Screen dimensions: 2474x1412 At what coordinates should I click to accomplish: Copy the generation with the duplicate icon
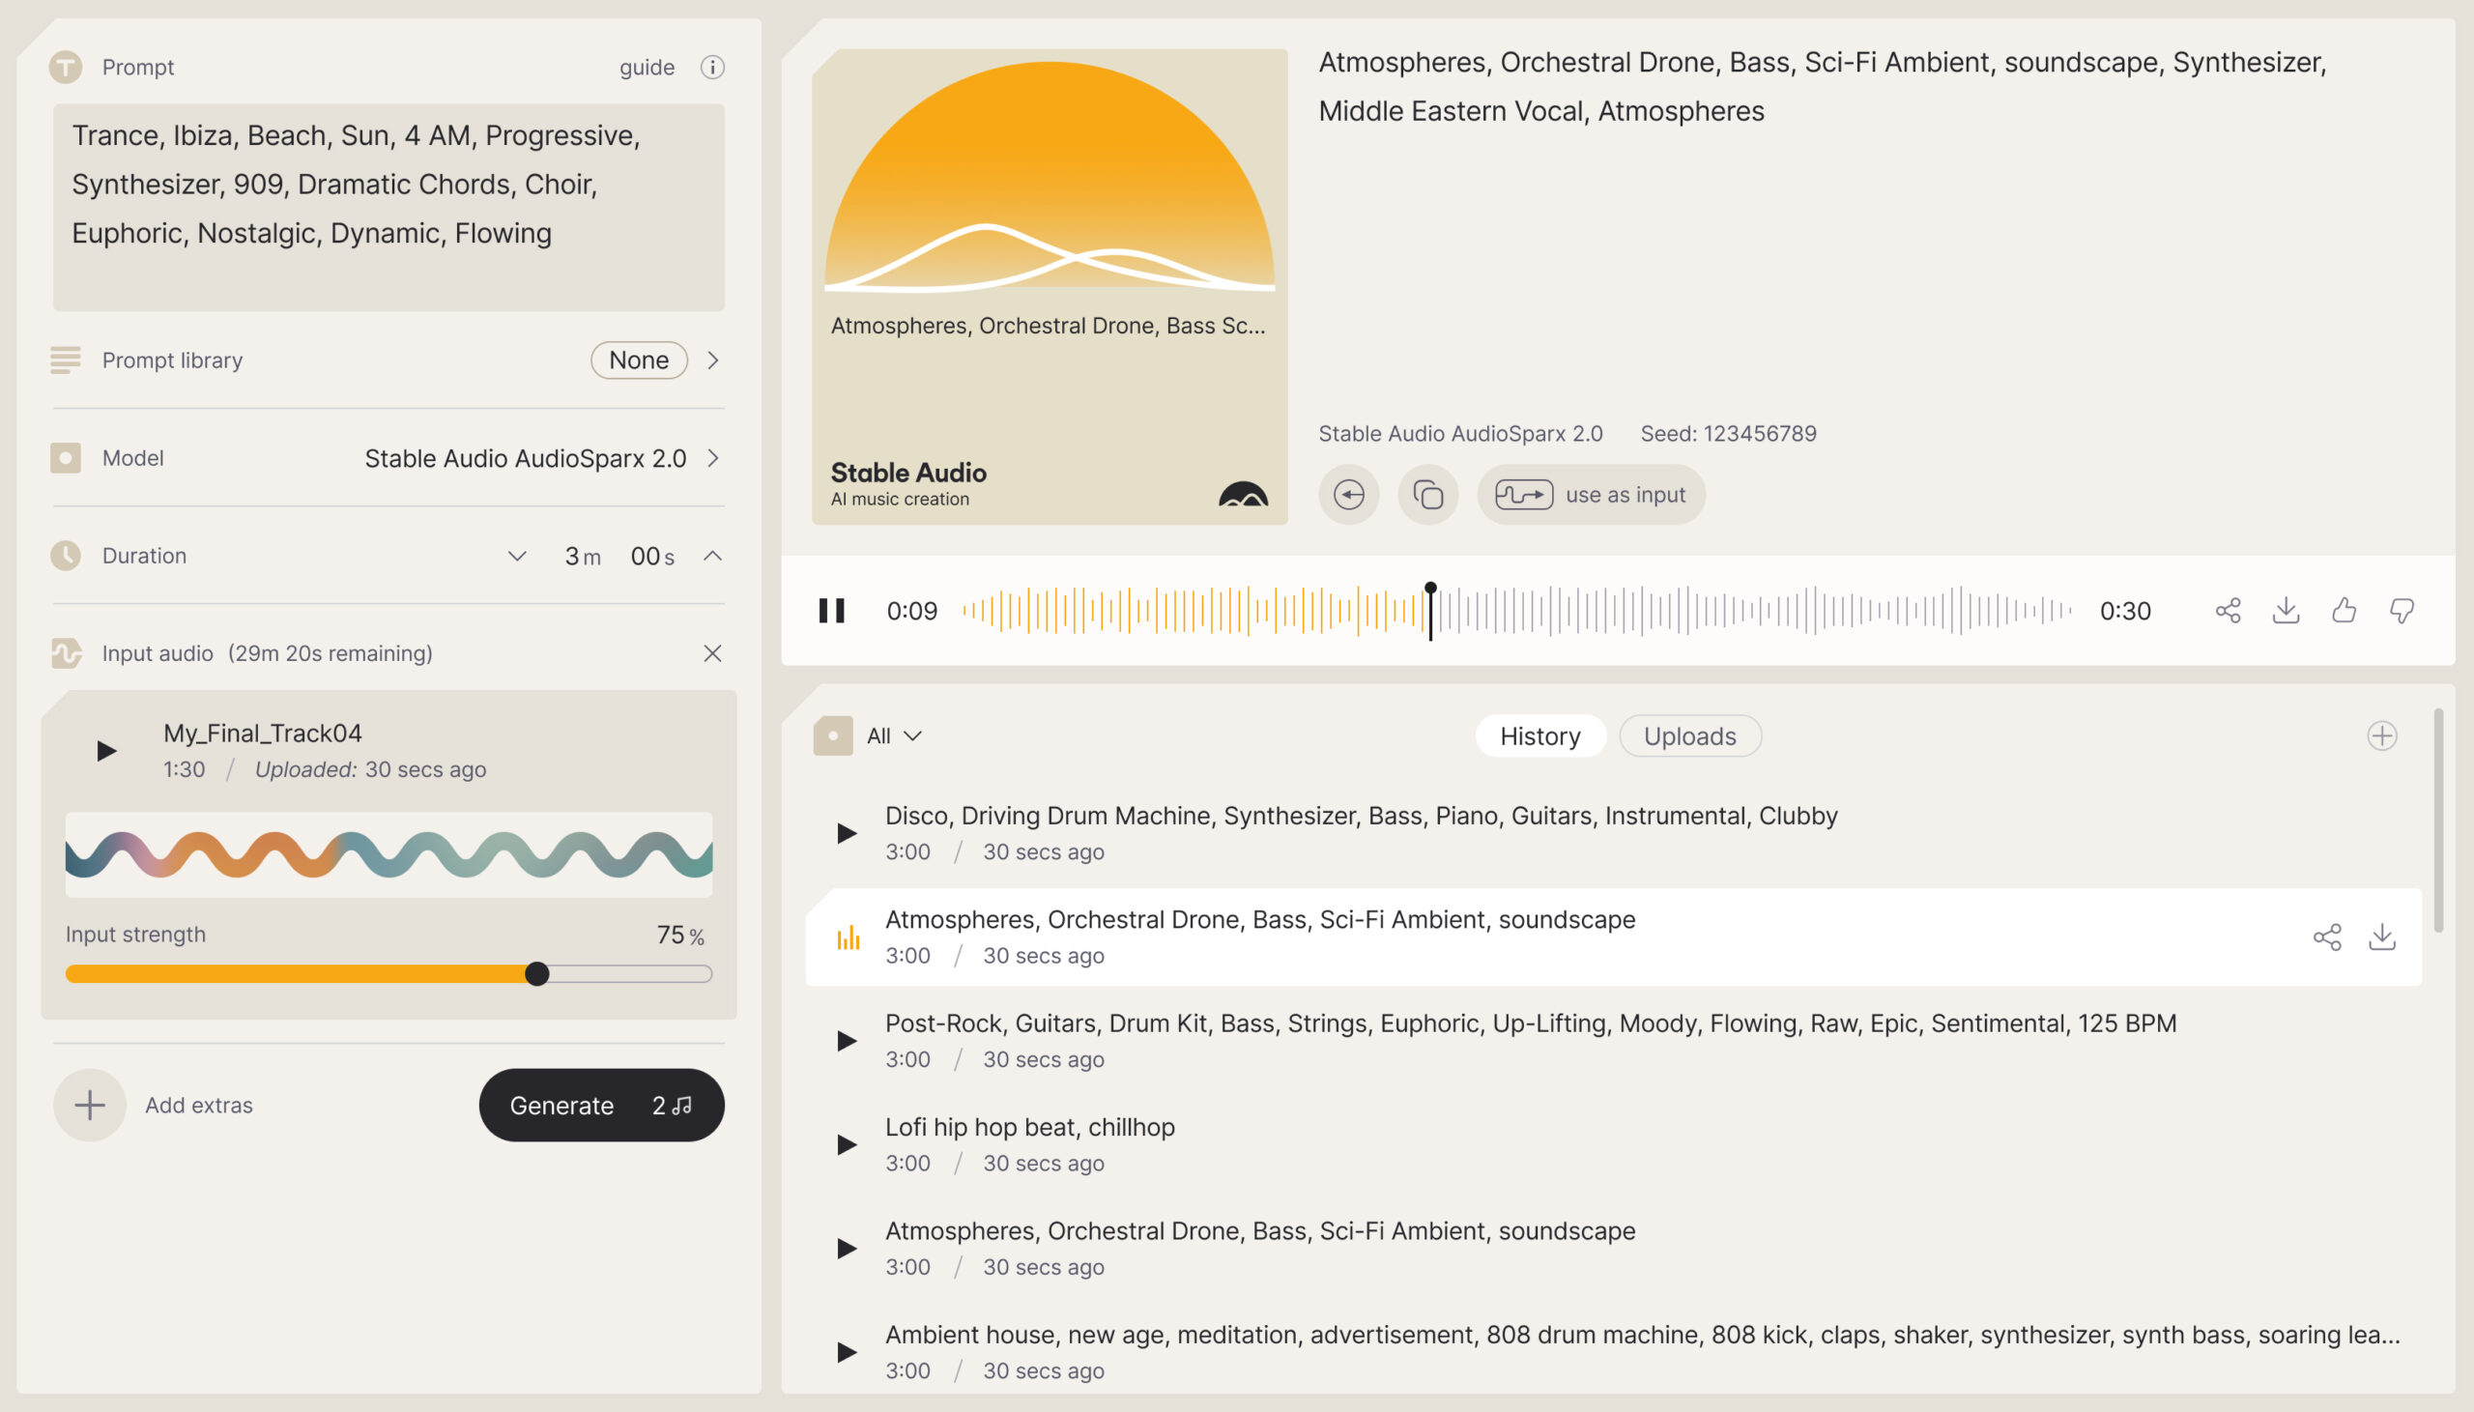pyautogui.click(x=1426, y=495)
